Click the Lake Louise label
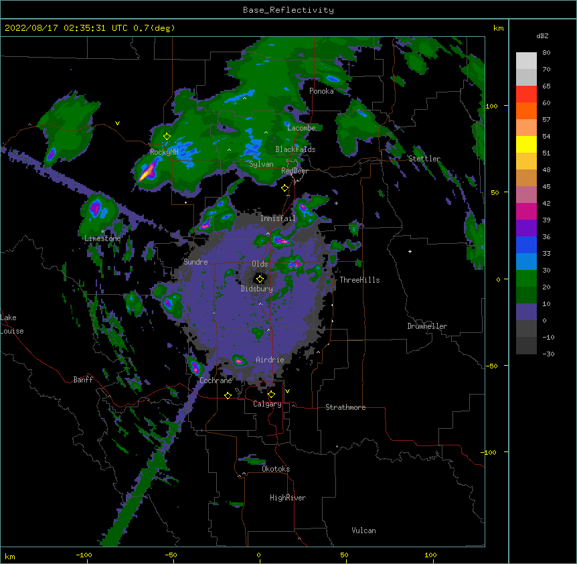 (x=12, y=324)
